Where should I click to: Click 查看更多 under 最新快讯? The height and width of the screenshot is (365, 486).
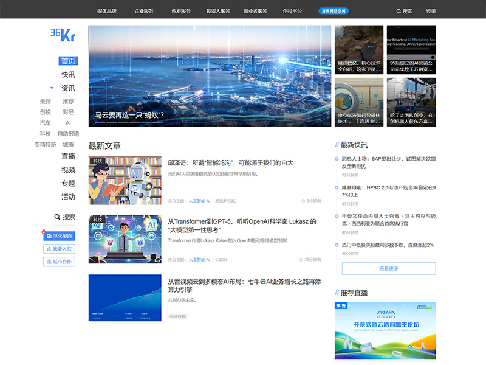[x=388, y=268]
